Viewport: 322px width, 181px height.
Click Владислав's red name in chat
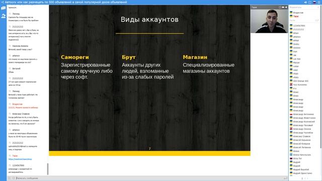17,104
